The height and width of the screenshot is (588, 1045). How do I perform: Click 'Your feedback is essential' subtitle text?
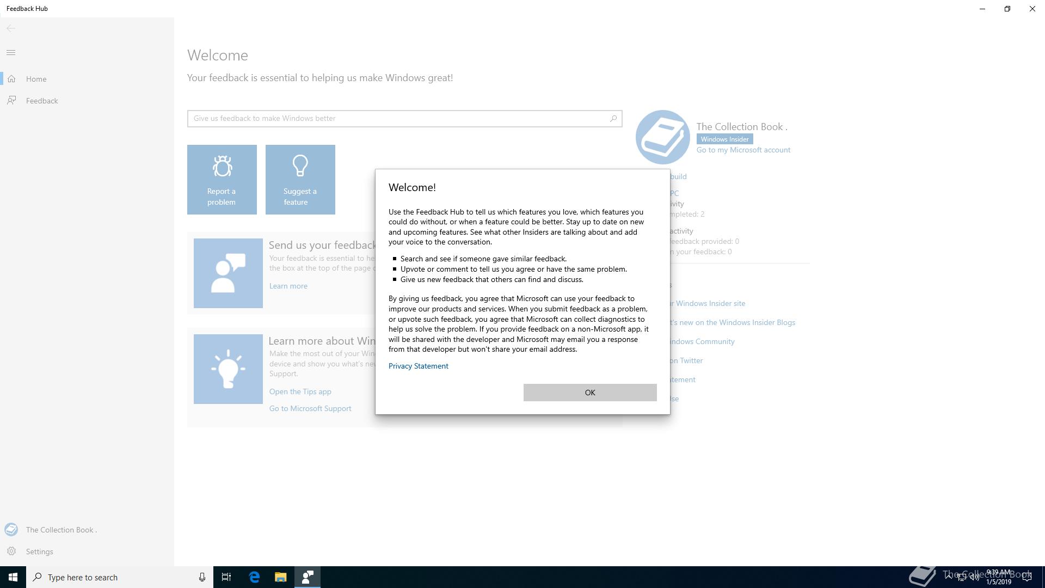[320, 78]
